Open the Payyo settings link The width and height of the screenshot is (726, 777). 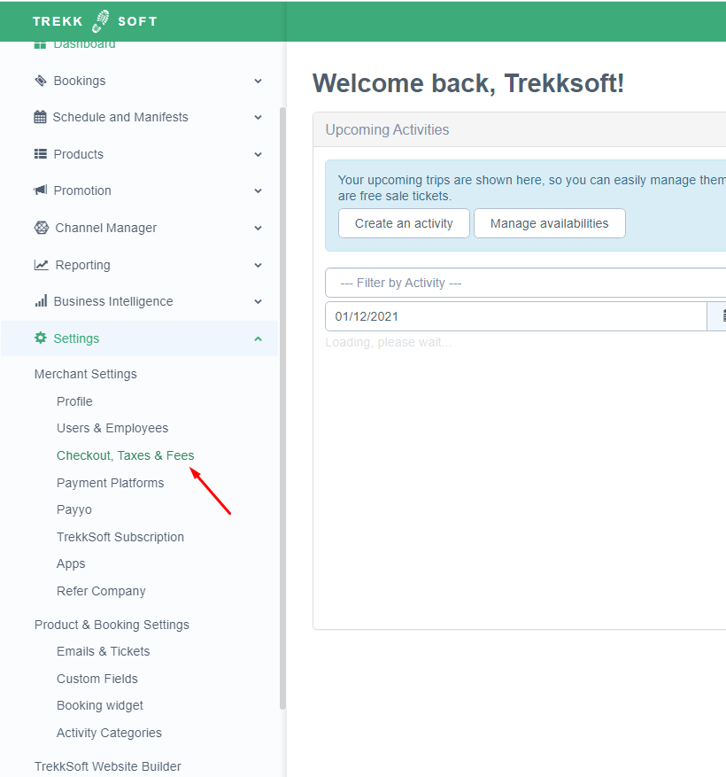point(74,510)
